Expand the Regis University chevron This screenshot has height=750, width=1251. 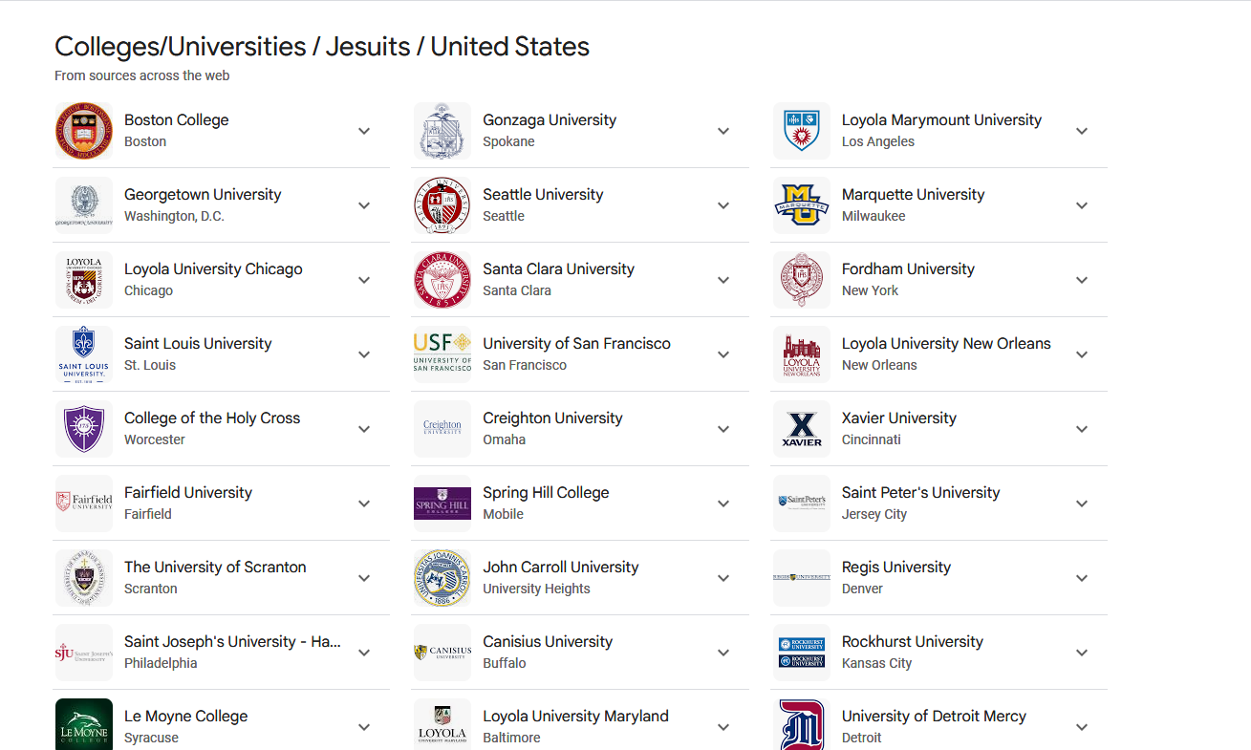1082,578
